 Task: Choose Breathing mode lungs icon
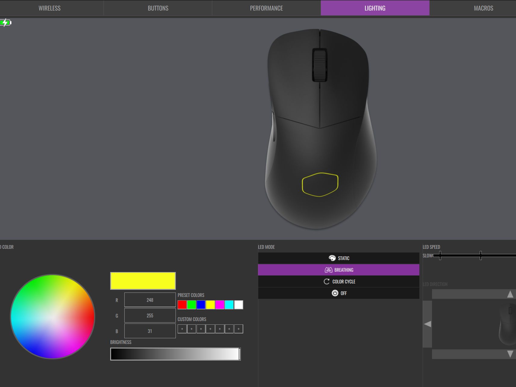tap(328, 270)
